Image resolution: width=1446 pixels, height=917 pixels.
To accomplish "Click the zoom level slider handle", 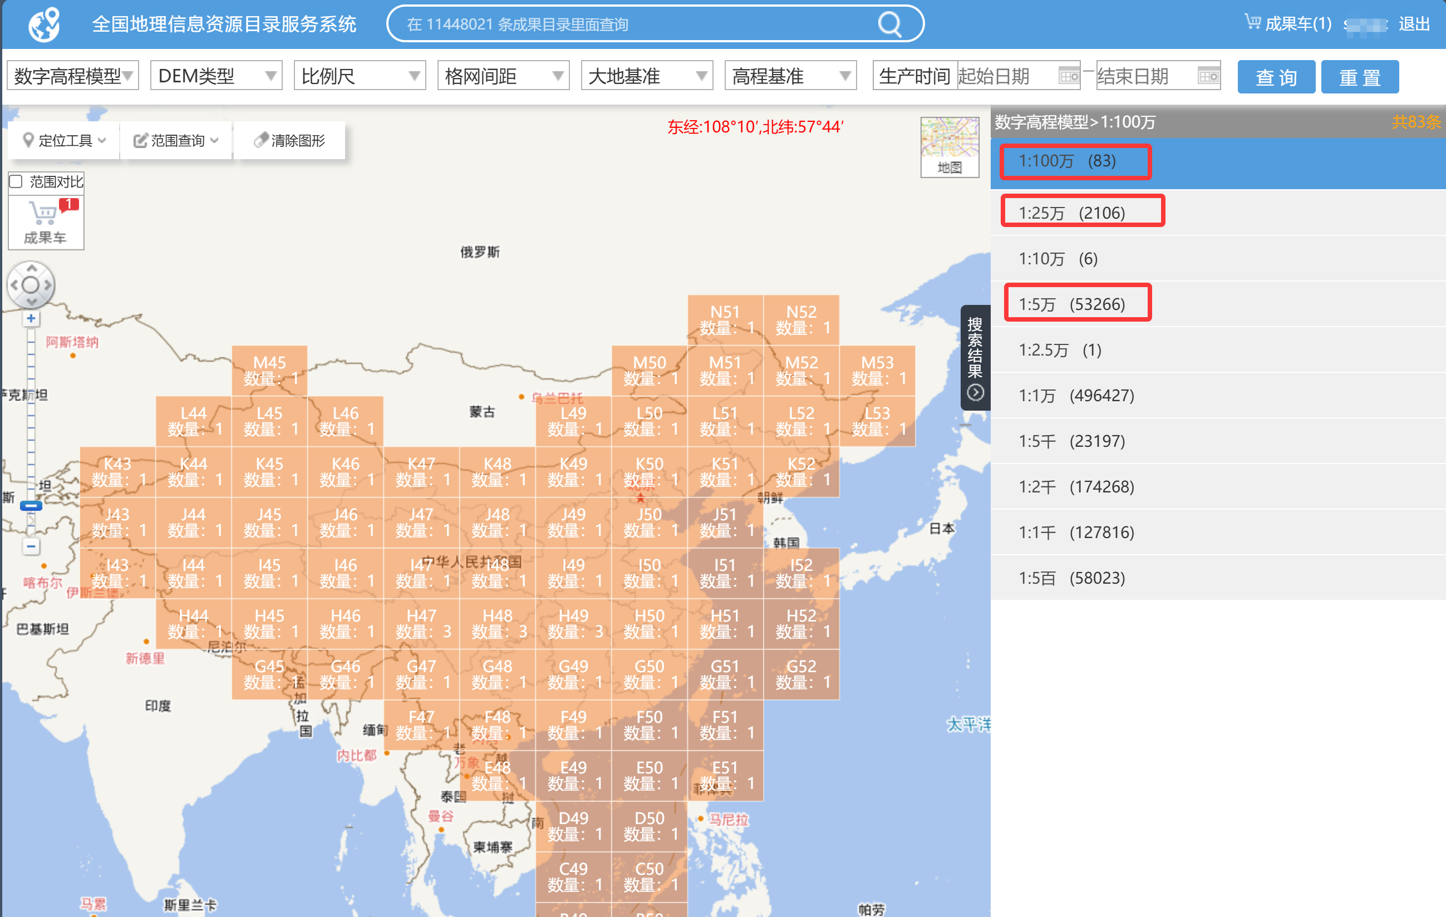I will pyautogui.click(x=31, y=506).
